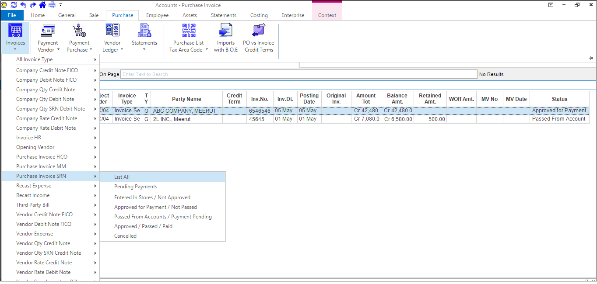Open the File tab
Screen dimensions: 597x284
[x=12, y=15]
